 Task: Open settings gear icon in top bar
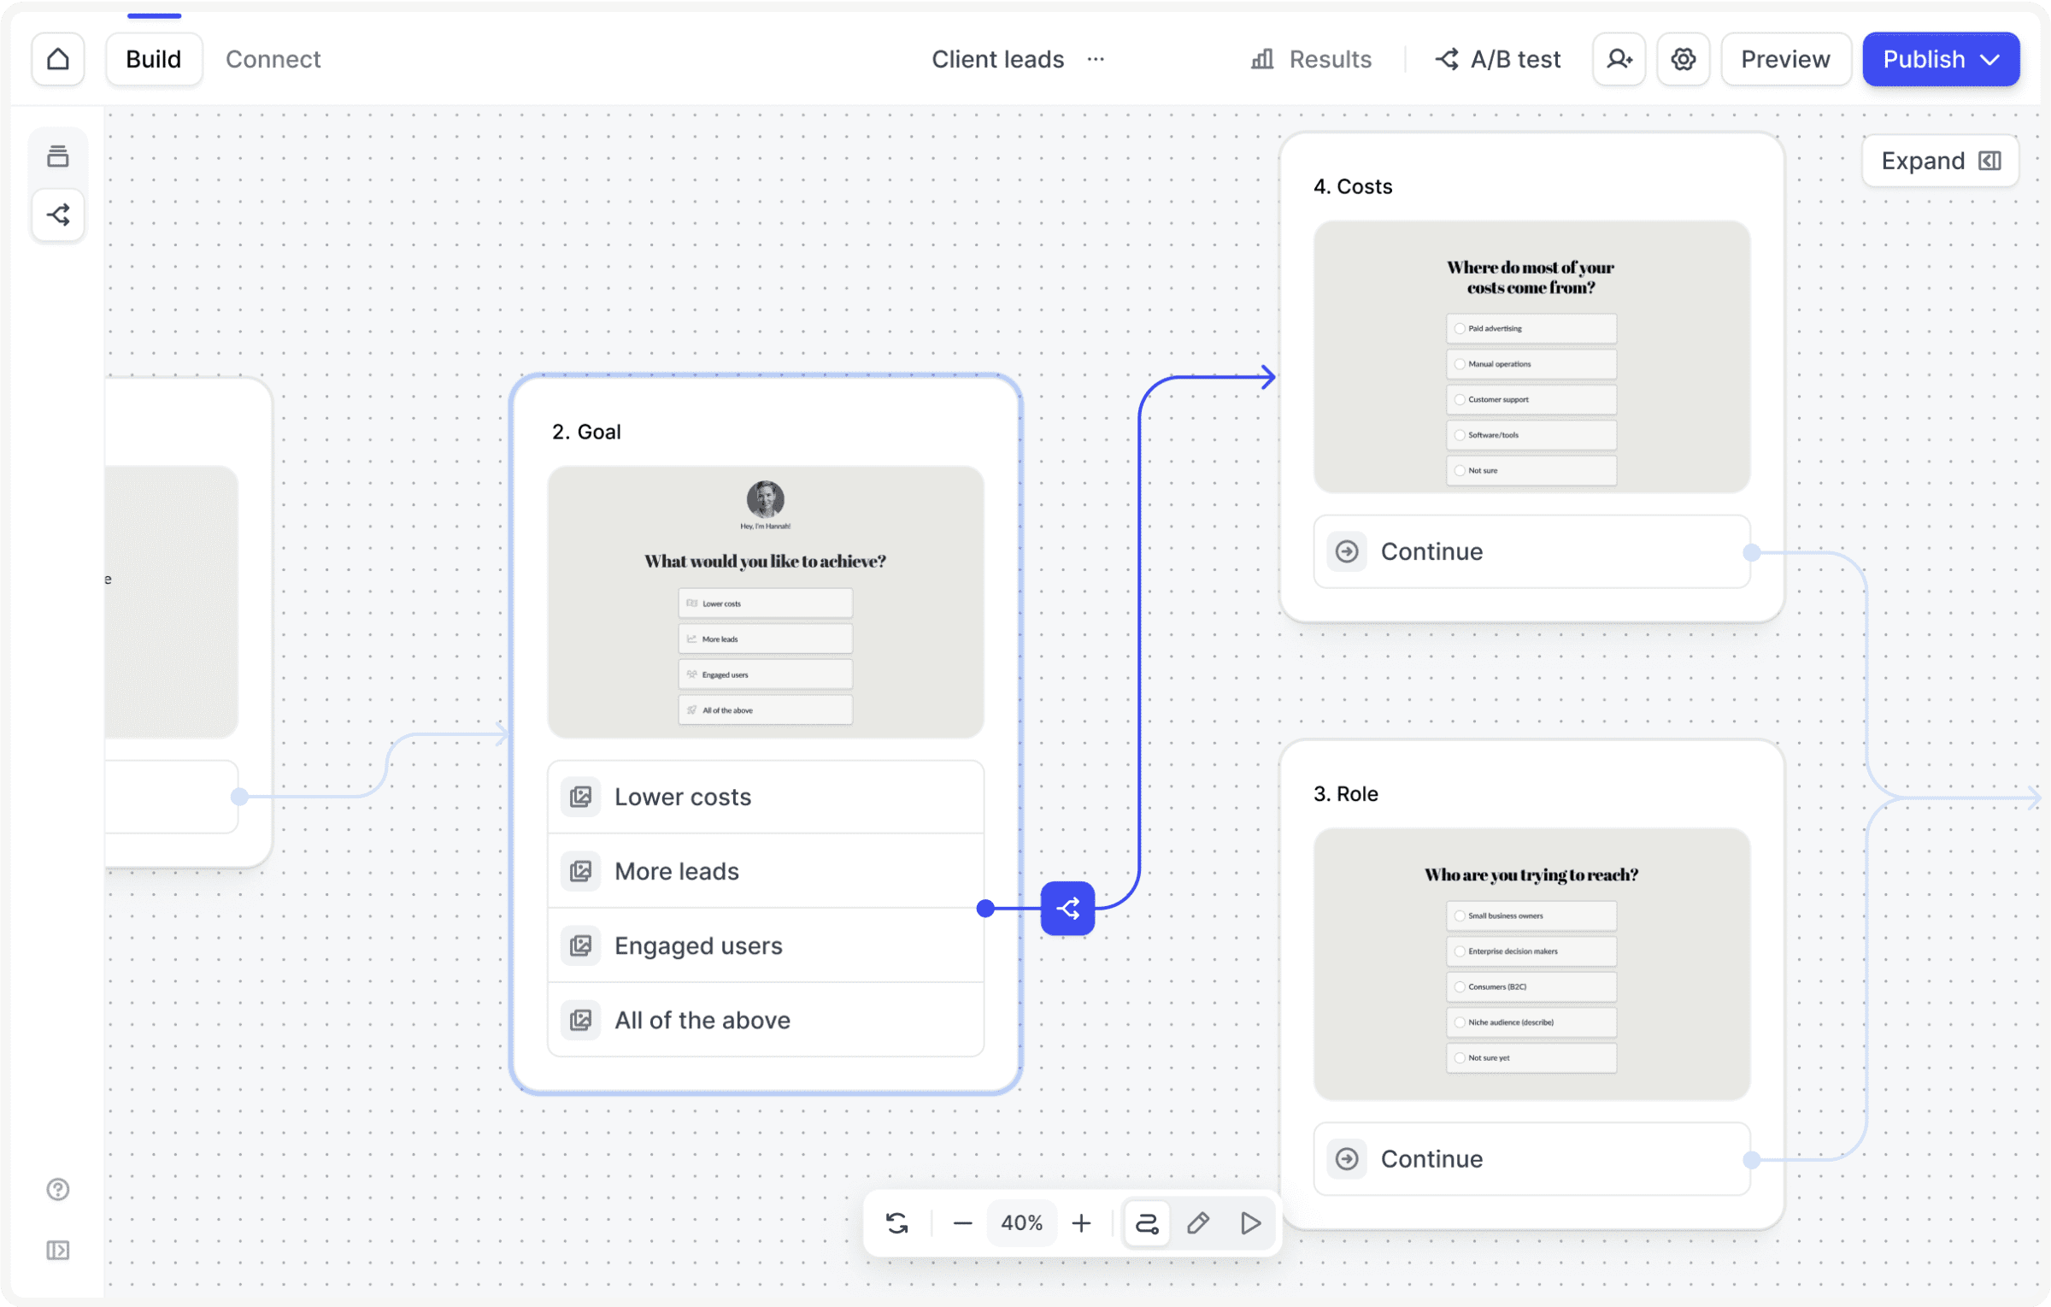click(x=1683, y=59)
